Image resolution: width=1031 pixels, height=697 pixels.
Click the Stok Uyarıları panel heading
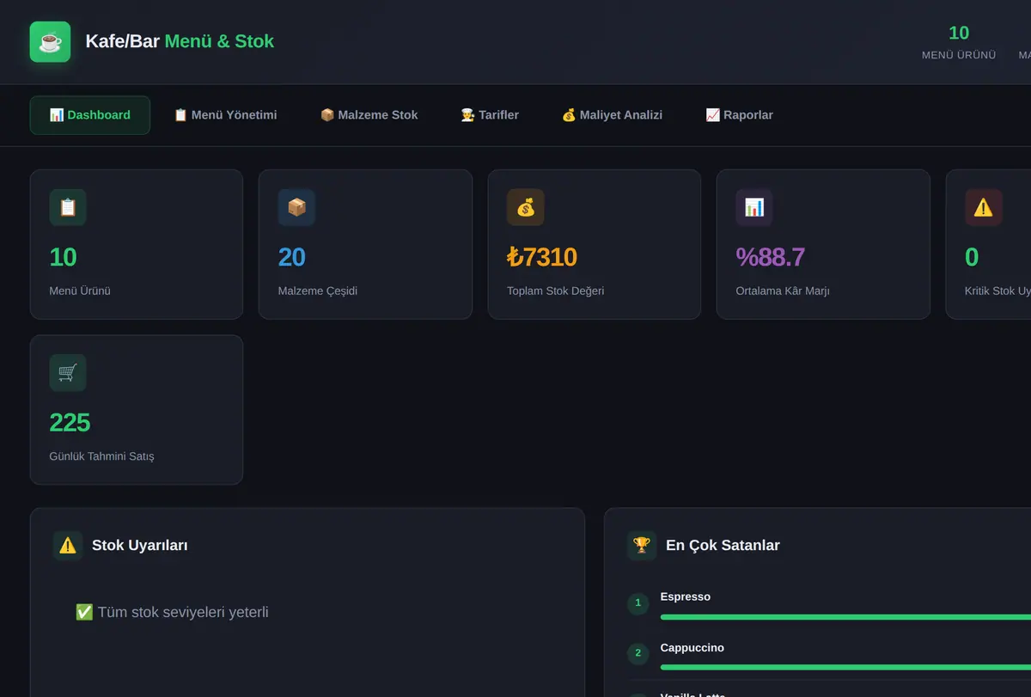coord(140,545)
